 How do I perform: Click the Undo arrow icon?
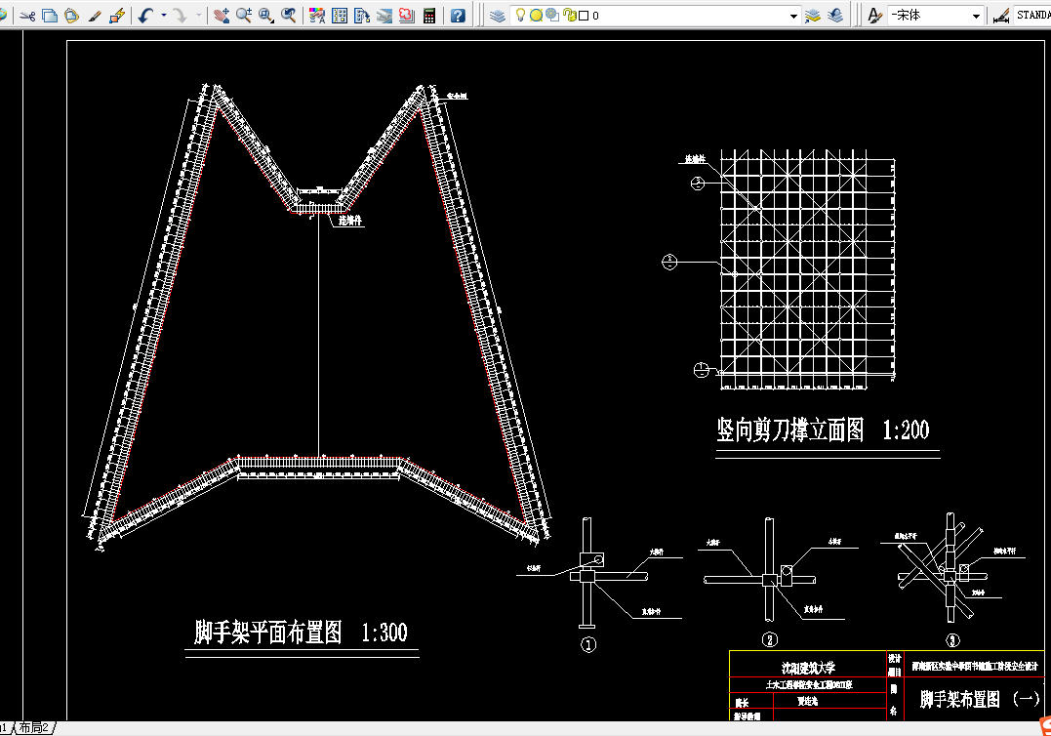tap(145, 16)
